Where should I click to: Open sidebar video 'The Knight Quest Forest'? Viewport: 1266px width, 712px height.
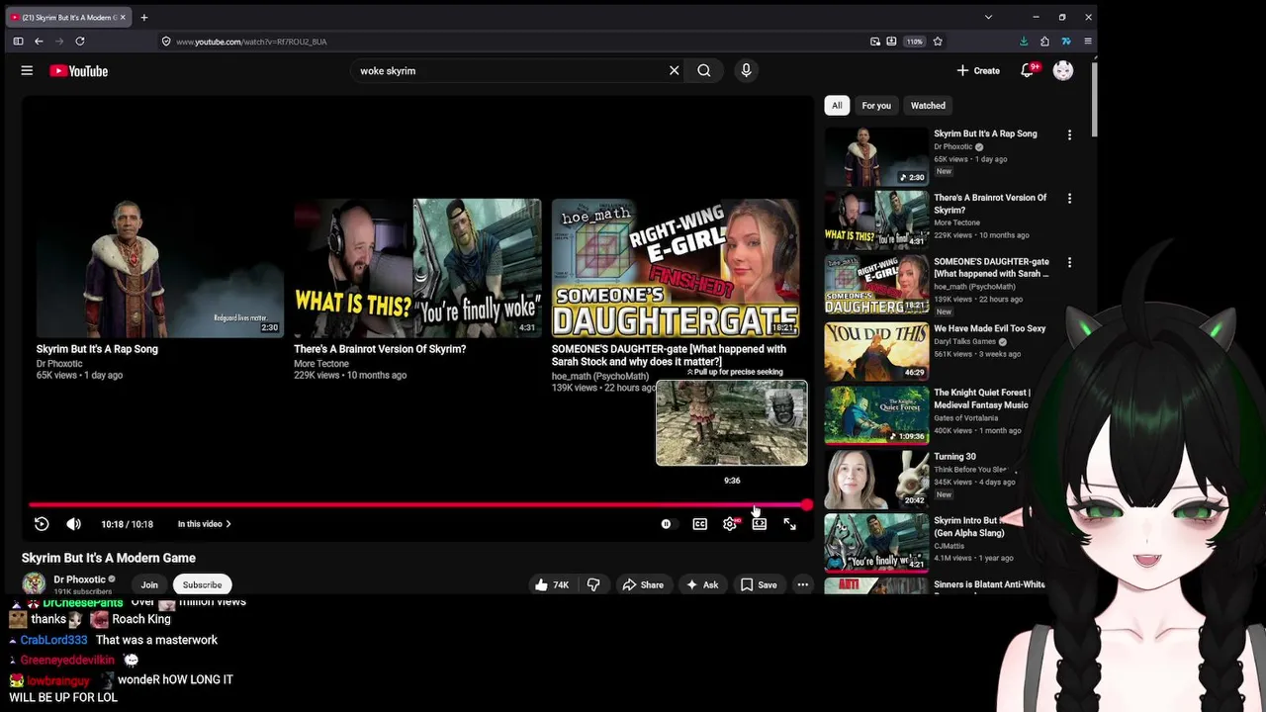pos(982,399)
